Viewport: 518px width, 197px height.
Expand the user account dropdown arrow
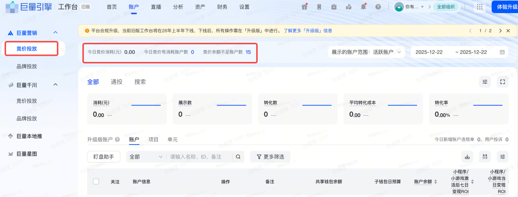click(422, 7)
